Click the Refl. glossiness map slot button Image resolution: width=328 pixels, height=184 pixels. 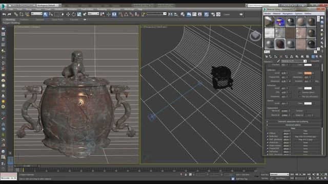tap(305, 140)
